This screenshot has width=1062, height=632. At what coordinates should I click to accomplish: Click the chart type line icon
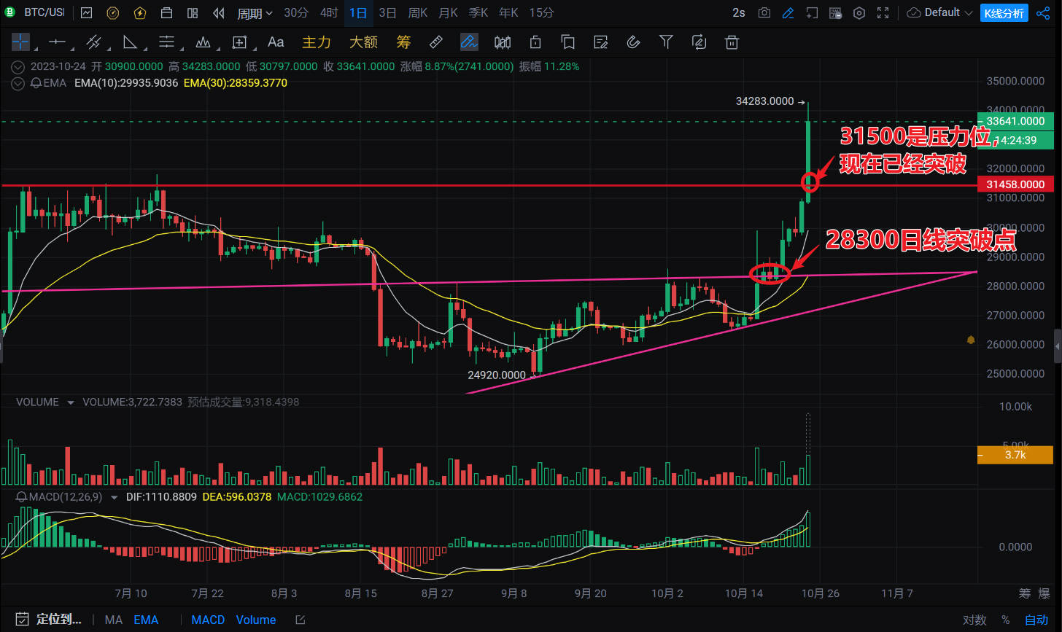87,13
